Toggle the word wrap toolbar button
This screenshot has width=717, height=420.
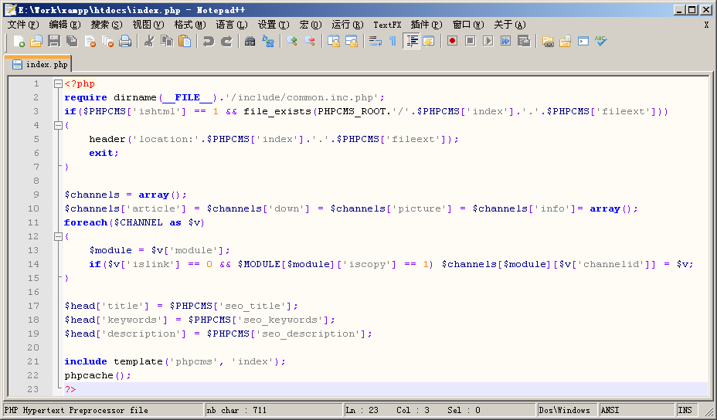point(375,41)
